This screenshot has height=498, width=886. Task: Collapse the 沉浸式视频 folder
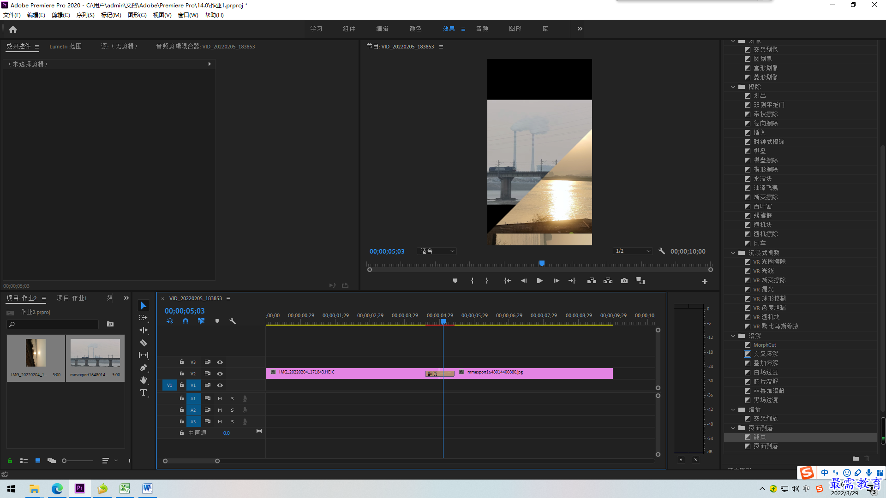(733, 253)
